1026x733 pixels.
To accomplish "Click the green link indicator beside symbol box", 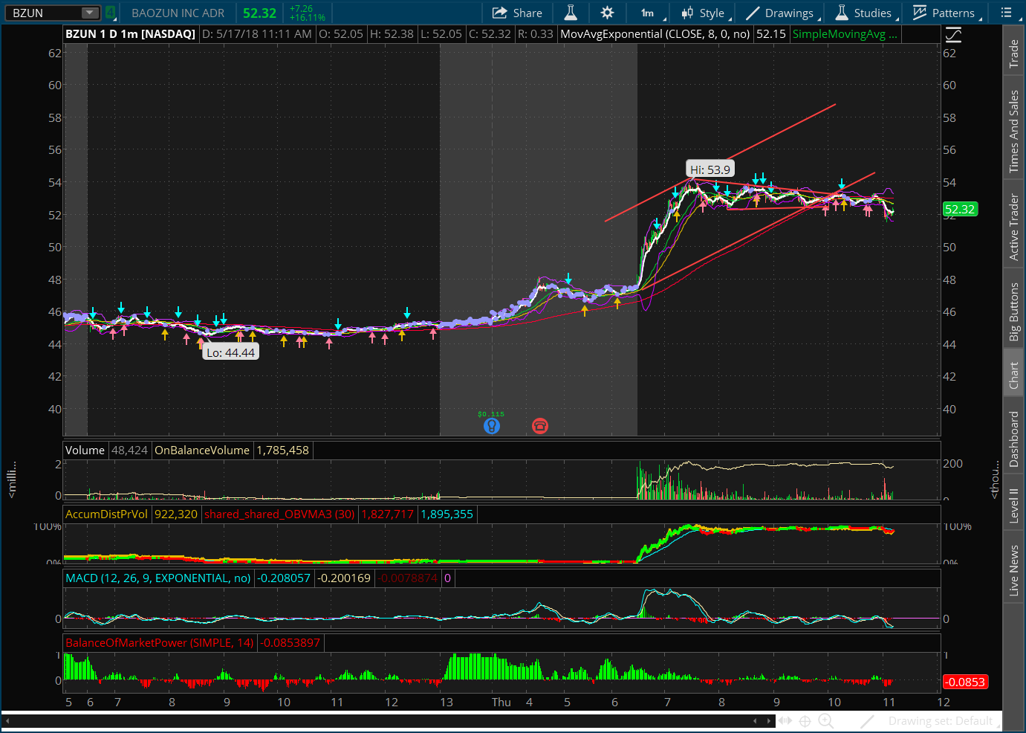I will [110, 13].
